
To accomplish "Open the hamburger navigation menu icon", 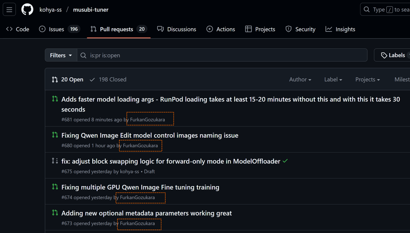I will [x=9, y=9].
